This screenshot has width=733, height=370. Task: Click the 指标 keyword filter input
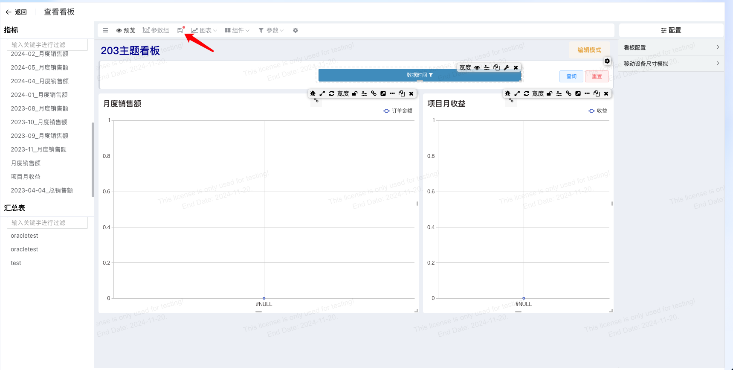[x=47, y=45]
